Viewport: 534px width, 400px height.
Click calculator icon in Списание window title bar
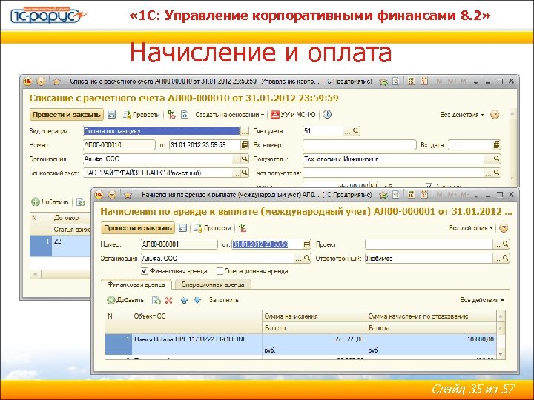point(412,81)
